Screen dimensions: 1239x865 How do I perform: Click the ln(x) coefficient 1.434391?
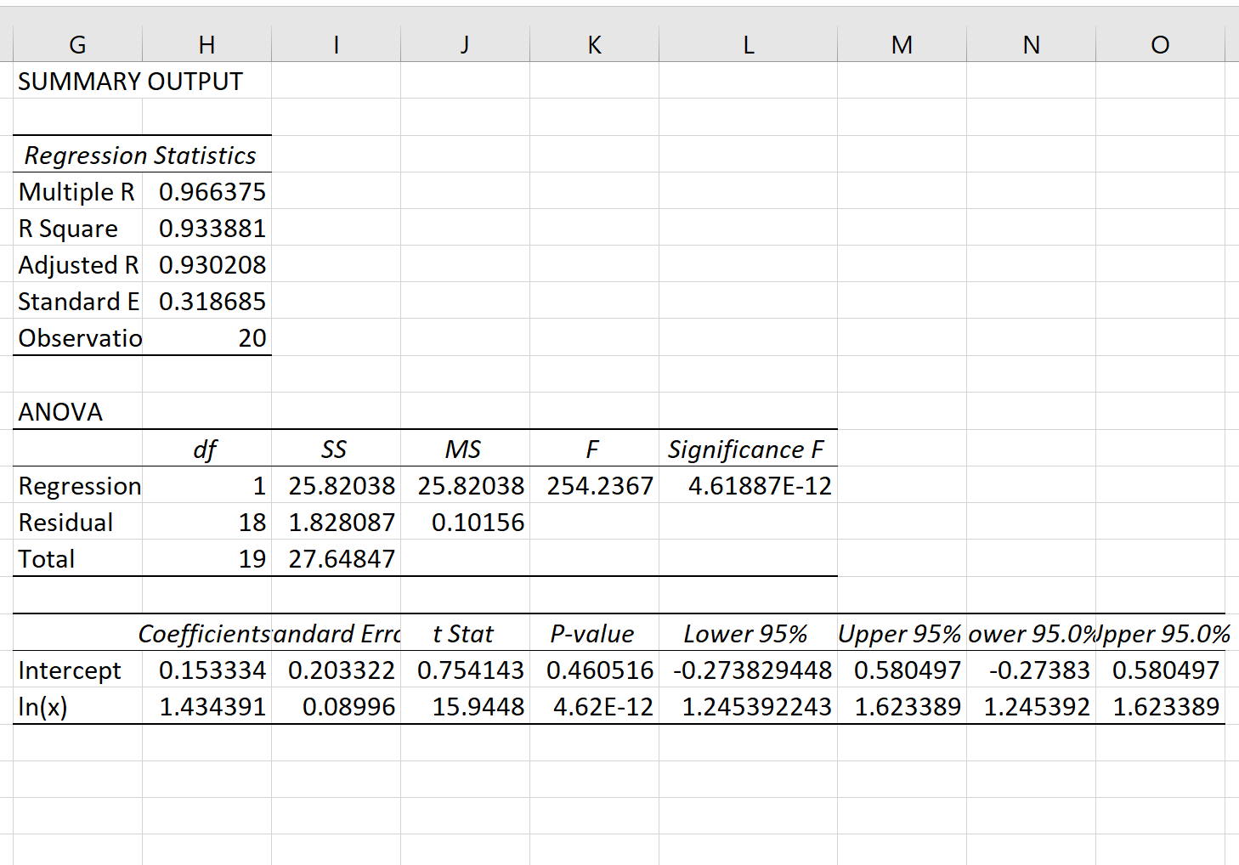pos(212,705)
